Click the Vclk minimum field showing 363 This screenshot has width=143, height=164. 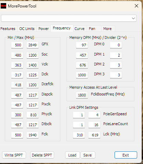[17, 65]
